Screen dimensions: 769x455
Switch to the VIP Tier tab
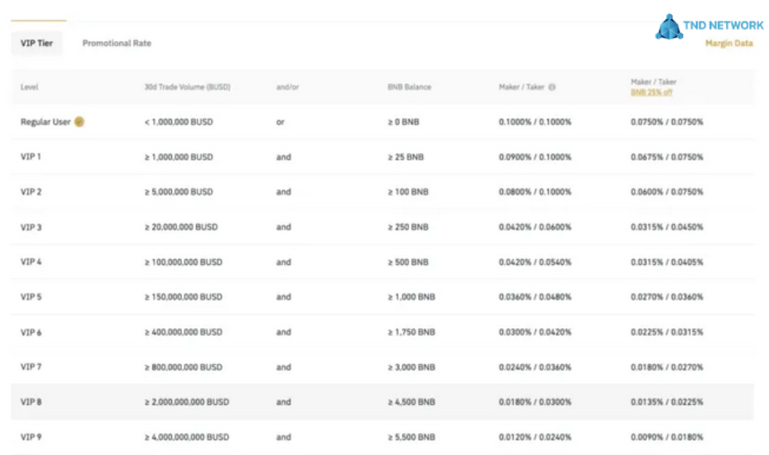pos(36,43)
